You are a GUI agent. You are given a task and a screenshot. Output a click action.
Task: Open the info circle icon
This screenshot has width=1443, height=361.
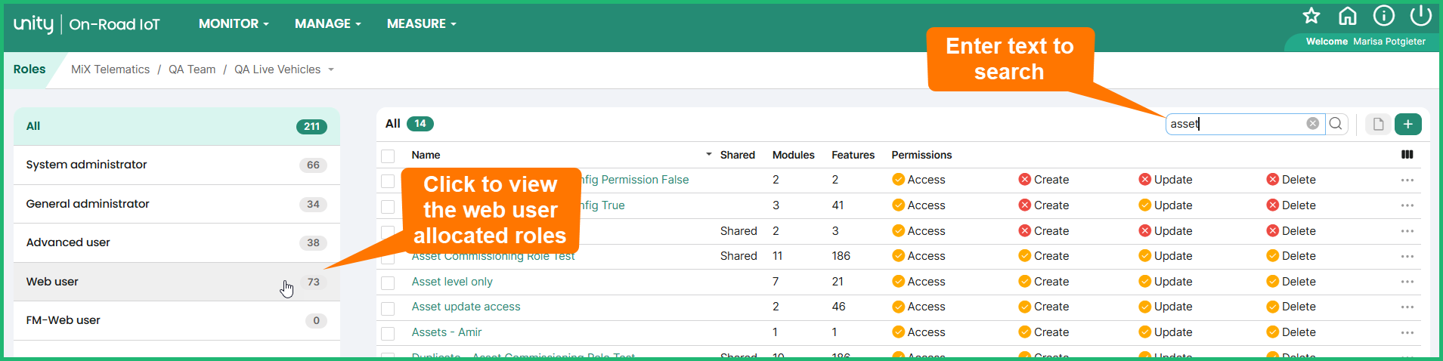(1384, 16)
